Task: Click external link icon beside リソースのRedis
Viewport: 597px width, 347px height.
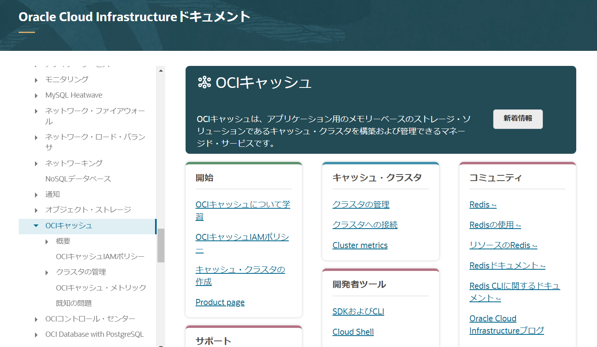Action: pyautogui.click(x=535, y=246)
